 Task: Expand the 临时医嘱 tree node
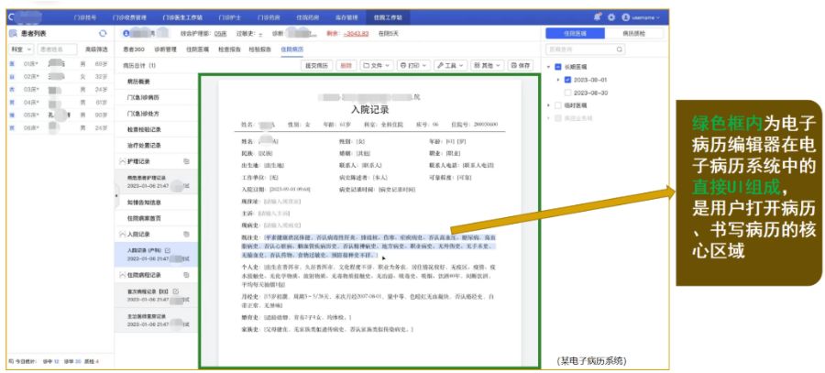click(x=547, y=105)
